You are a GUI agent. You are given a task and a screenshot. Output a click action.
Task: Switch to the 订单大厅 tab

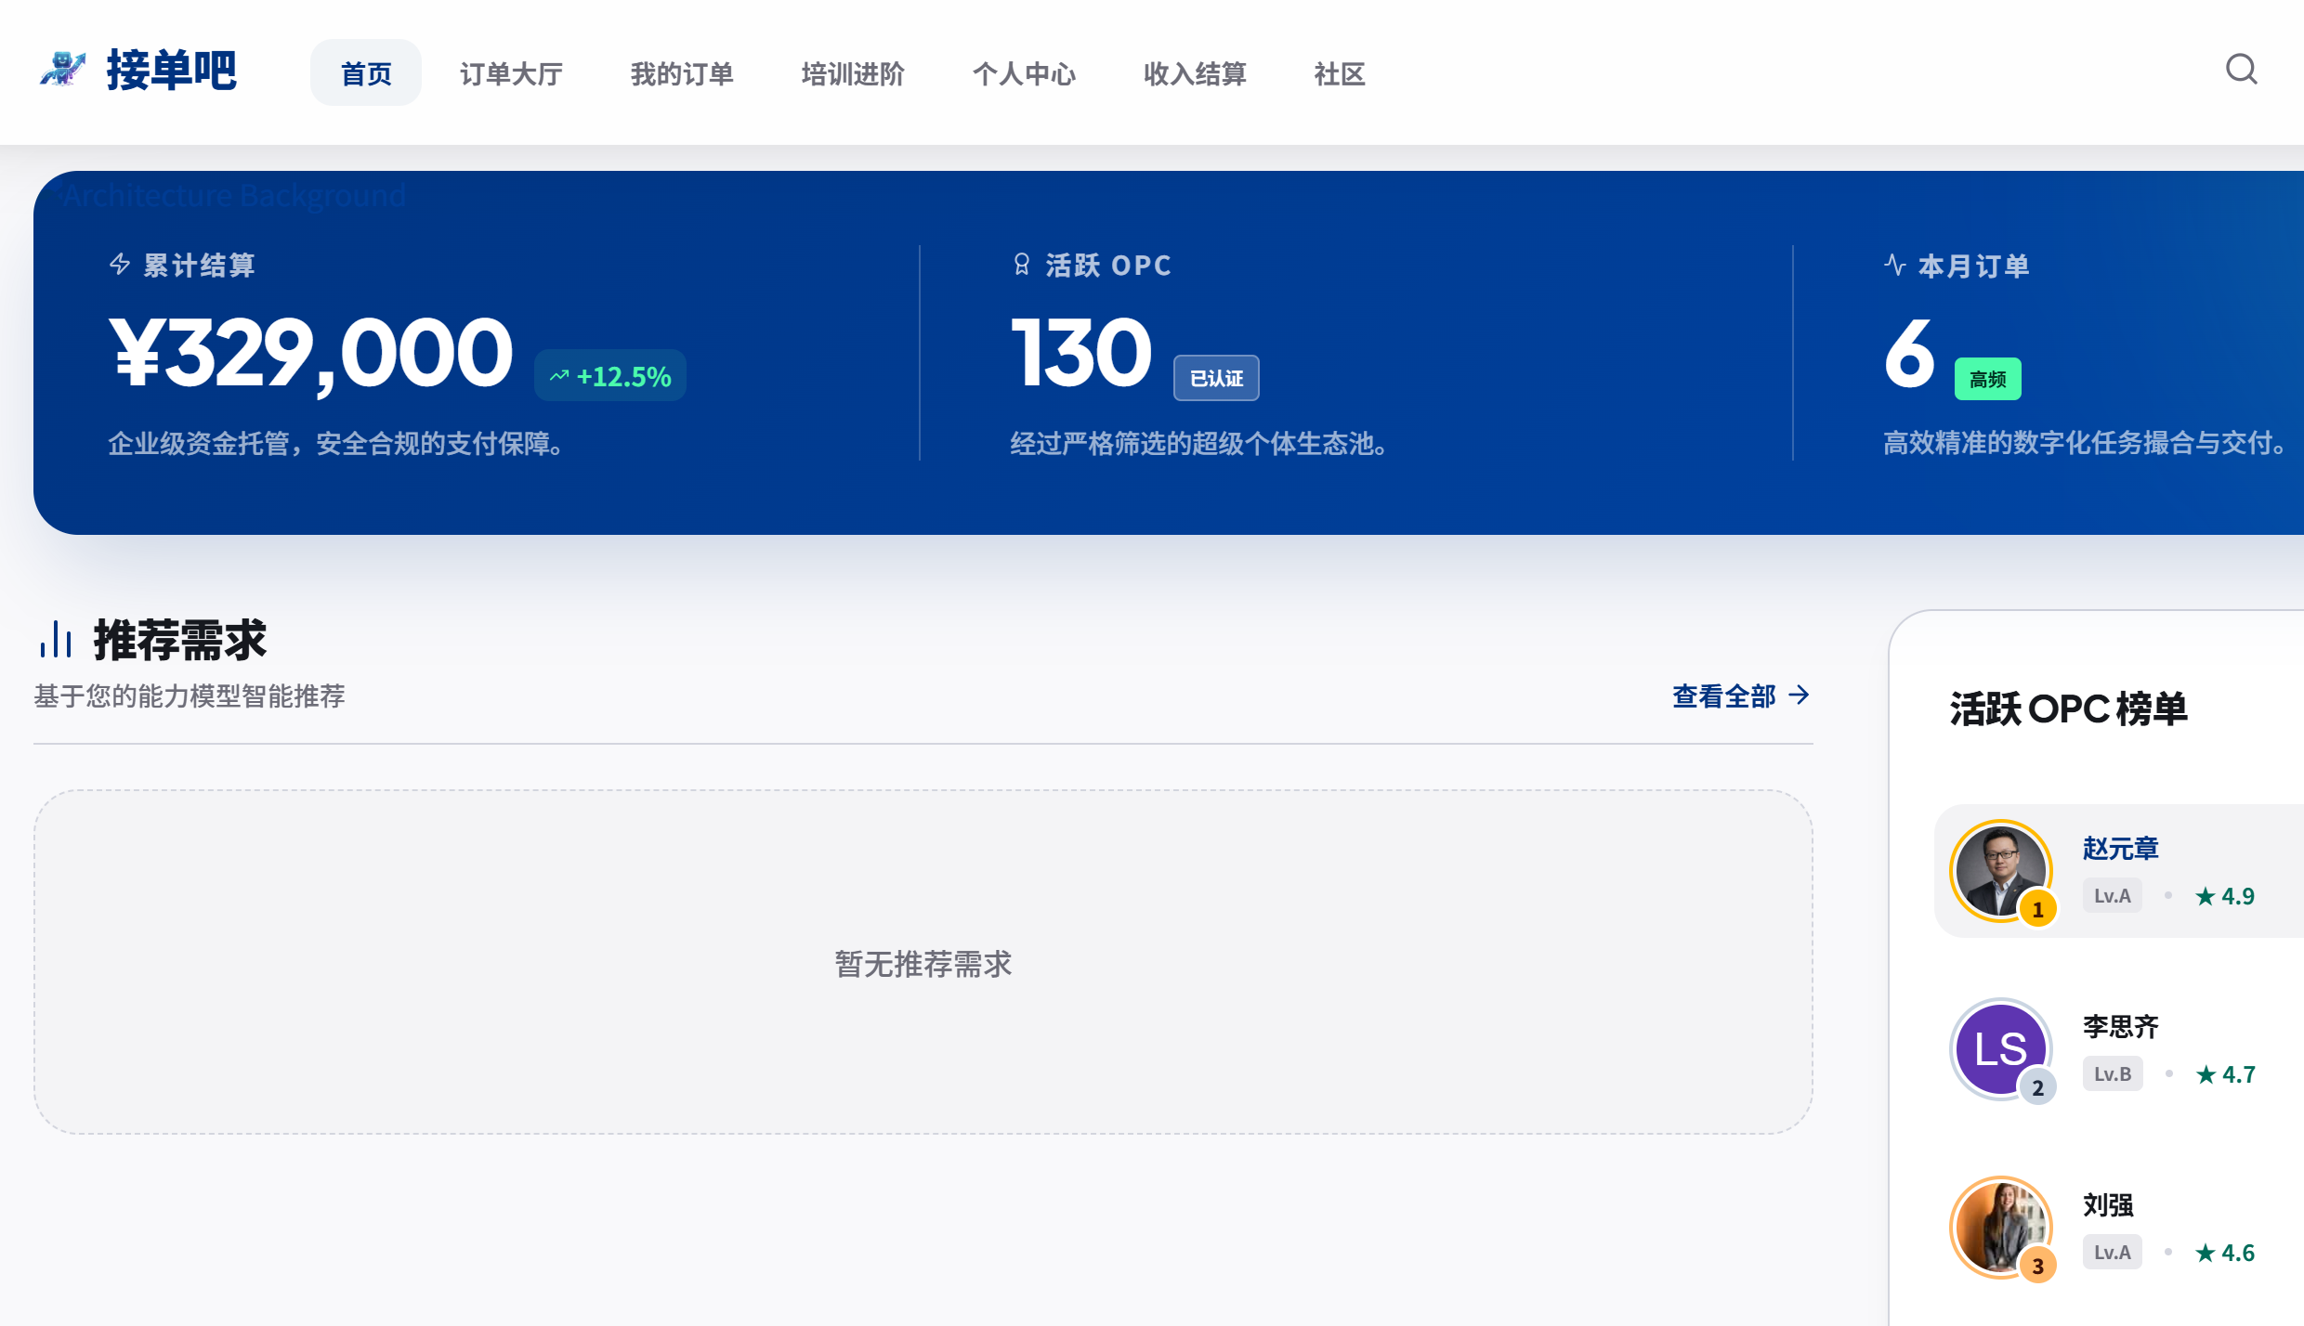pos(511,73)
